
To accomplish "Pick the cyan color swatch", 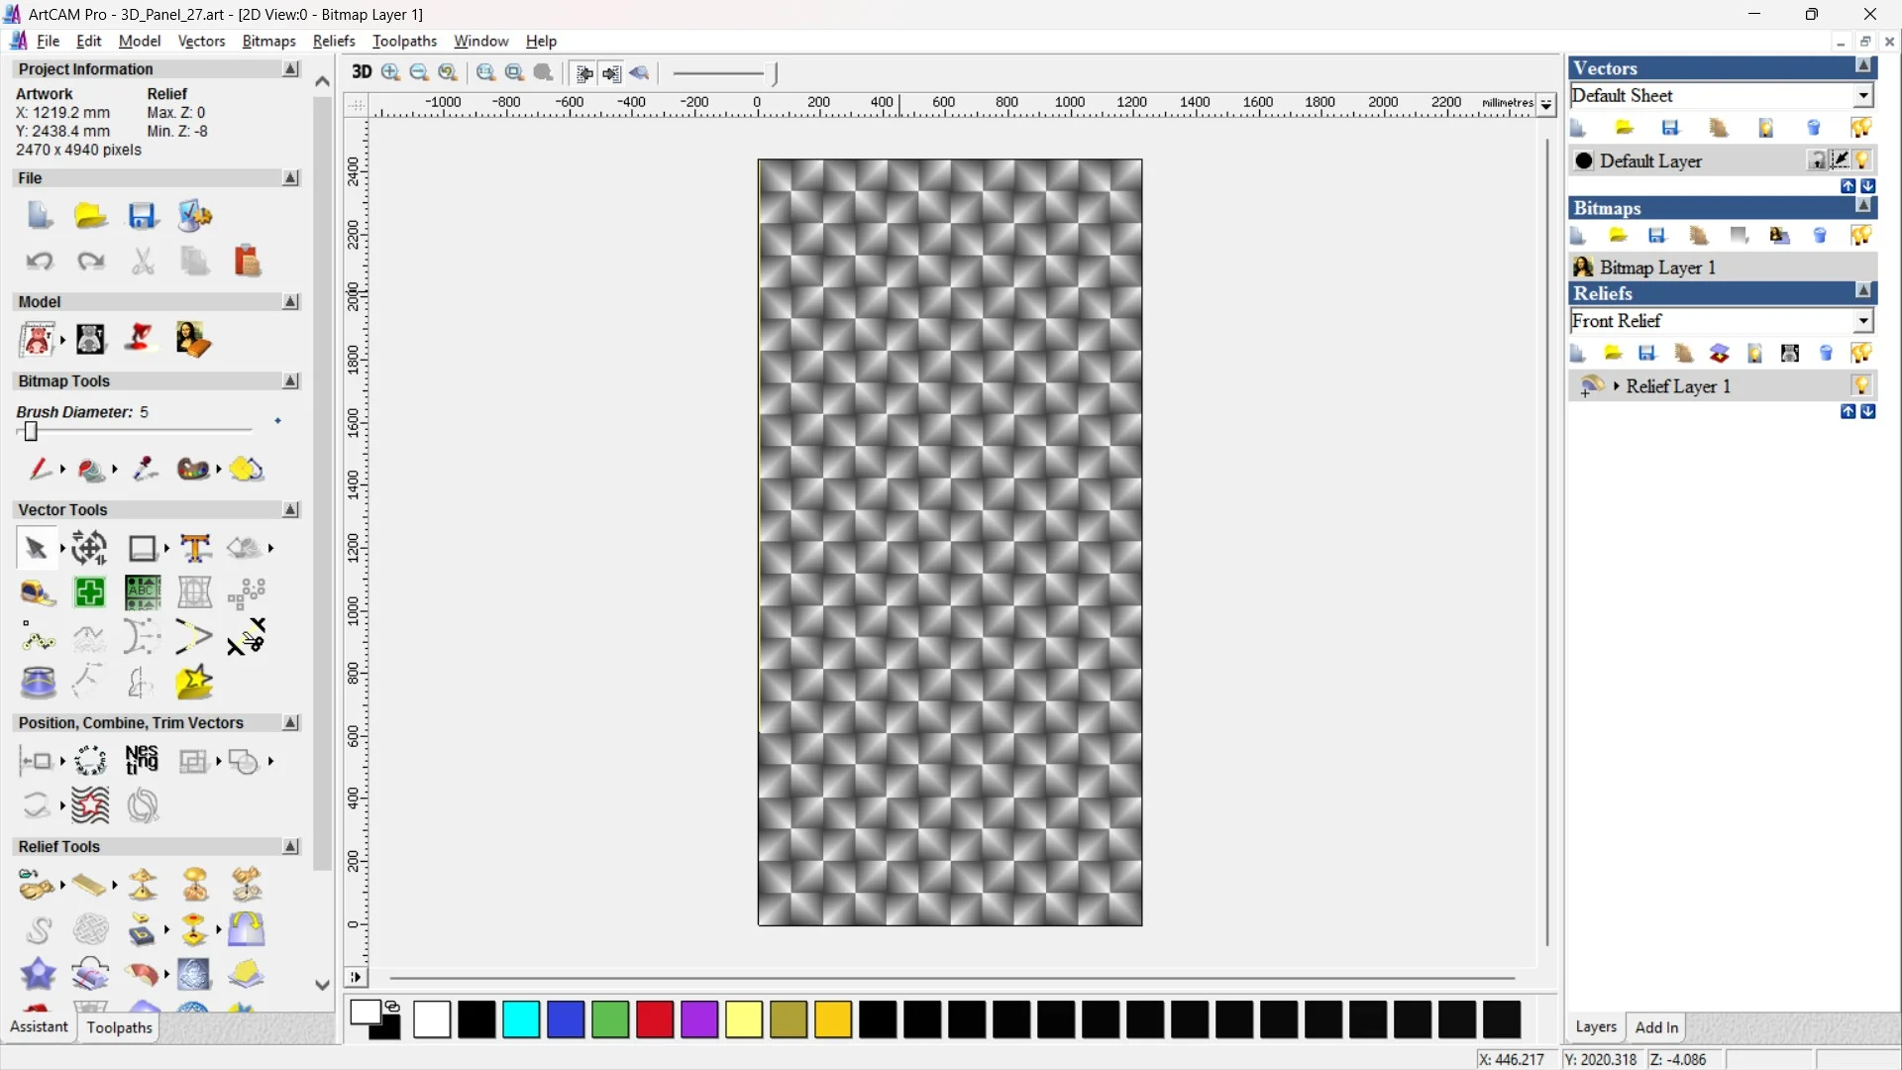I will 521,1019.
